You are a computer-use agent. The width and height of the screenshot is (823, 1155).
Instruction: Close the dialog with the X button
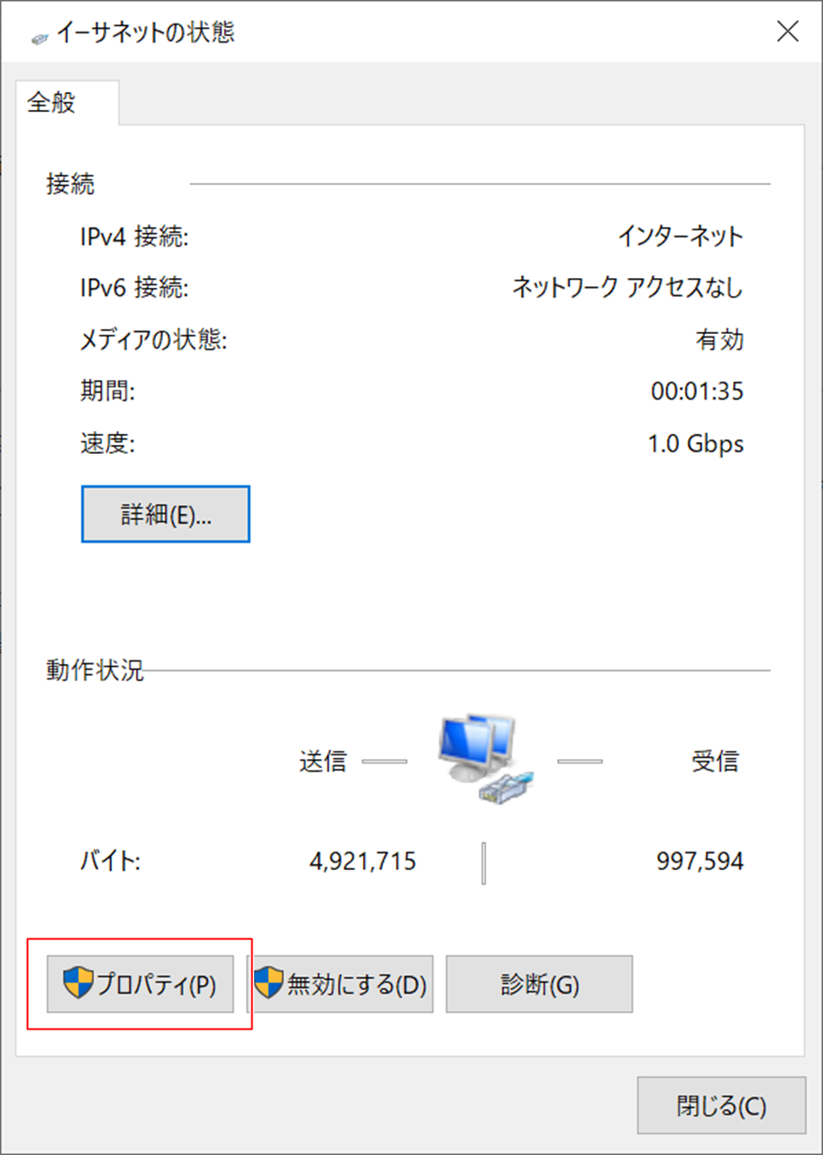[x=787, y=32]
